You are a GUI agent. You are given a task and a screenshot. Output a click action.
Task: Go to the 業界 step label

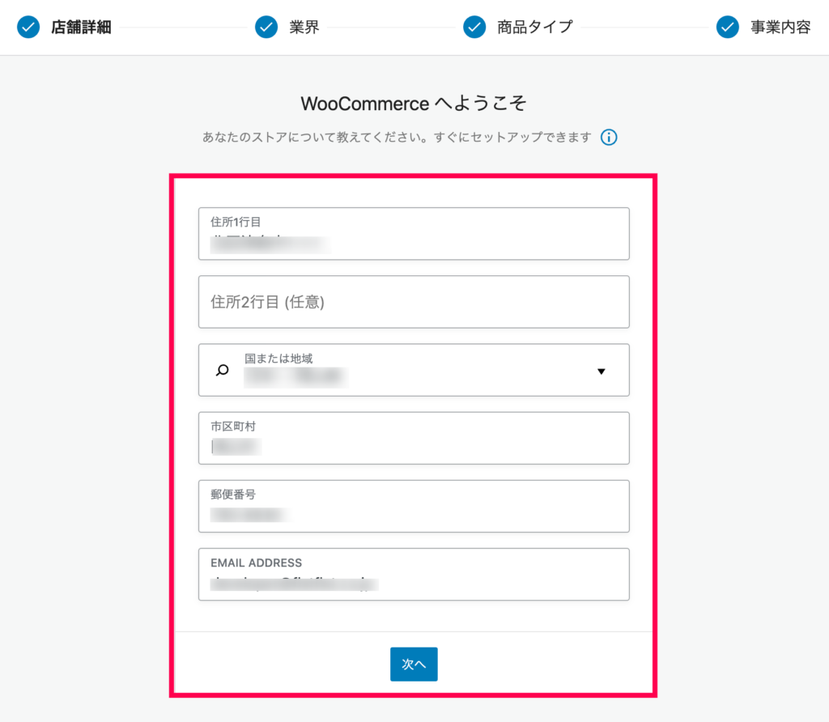point(304,27)
